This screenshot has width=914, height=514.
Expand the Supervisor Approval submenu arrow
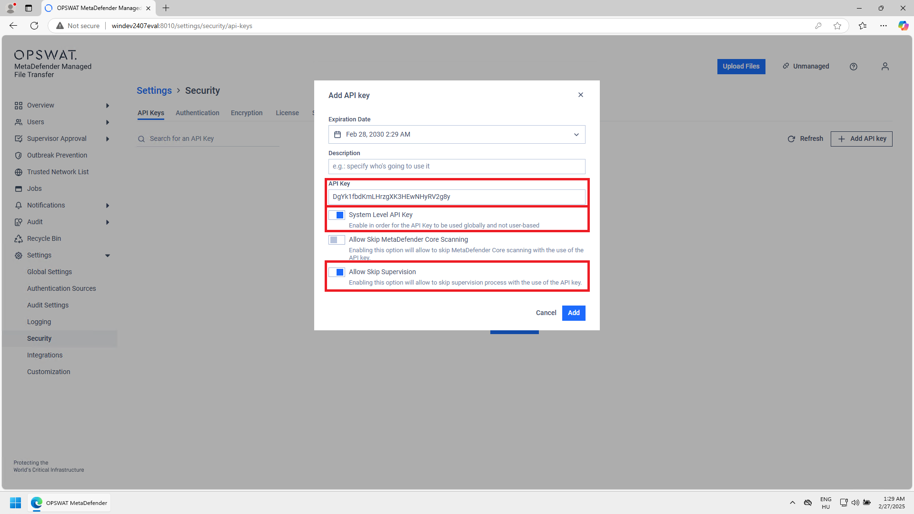108,139
